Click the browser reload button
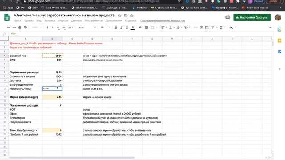The image size is (285, 160). [x=17, y=1]
